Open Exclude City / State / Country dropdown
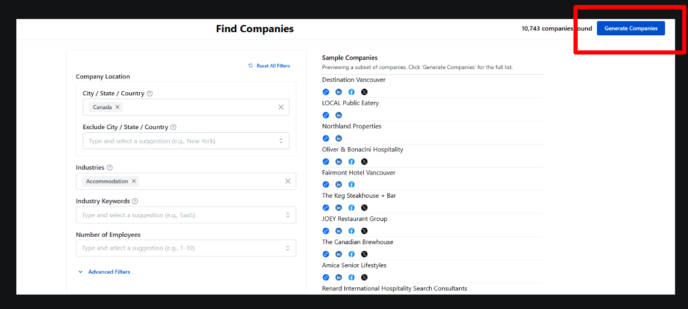The image size is (688, 309). point(186,141)
